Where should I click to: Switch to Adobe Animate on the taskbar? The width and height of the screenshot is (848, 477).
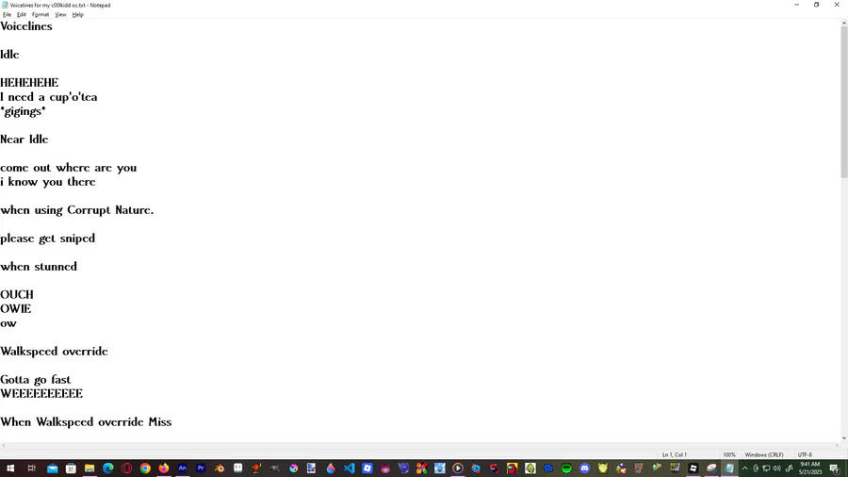[182, 469]
